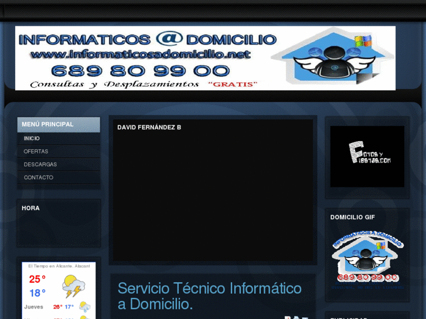The image size is (426, 319).
Task: Click the DAVID FERNÁNDEZ B heading
Action: 149,128
